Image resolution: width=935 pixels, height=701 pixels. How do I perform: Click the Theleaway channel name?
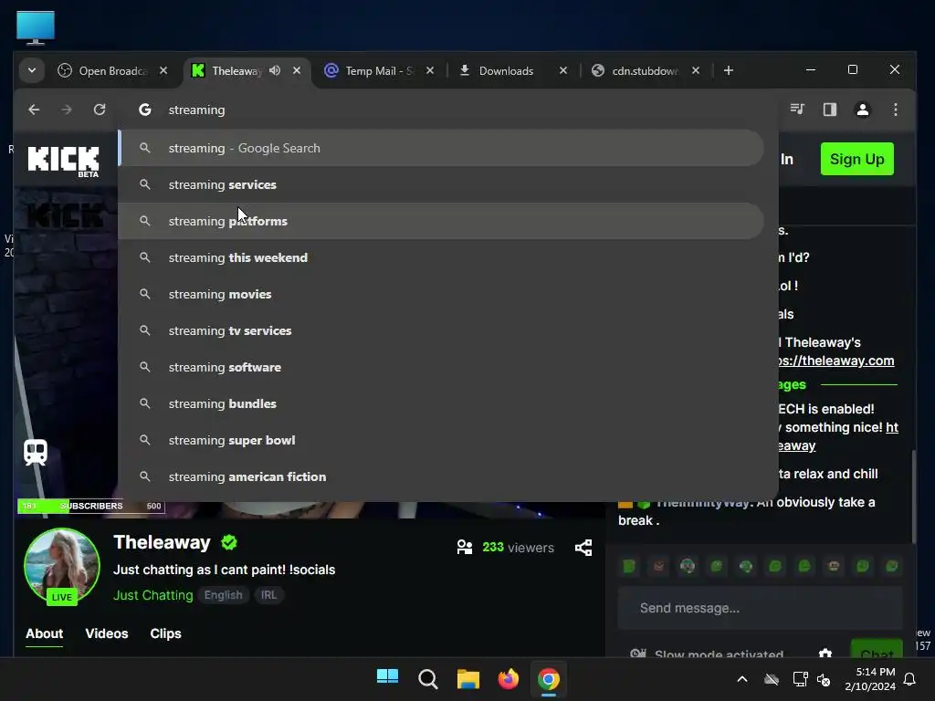pos(163,542)
